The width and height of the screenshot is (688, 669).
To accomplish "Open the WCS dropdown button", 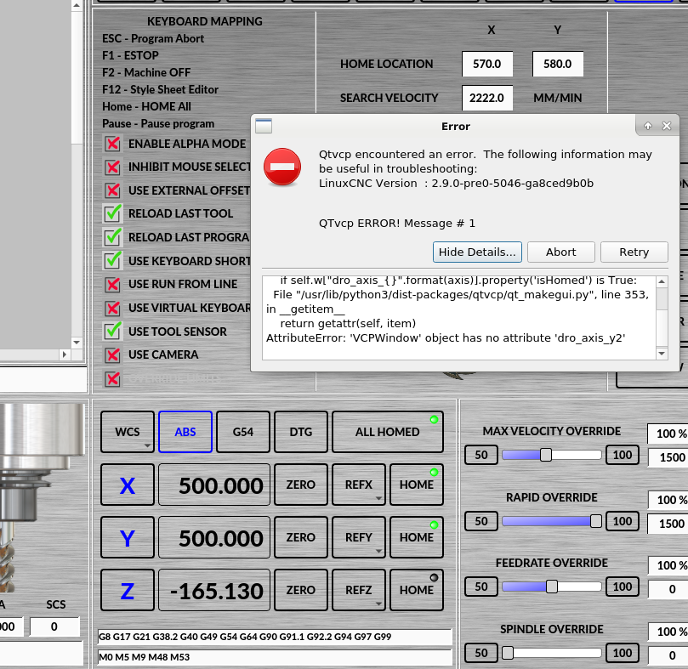I will [x=128, y=432].
